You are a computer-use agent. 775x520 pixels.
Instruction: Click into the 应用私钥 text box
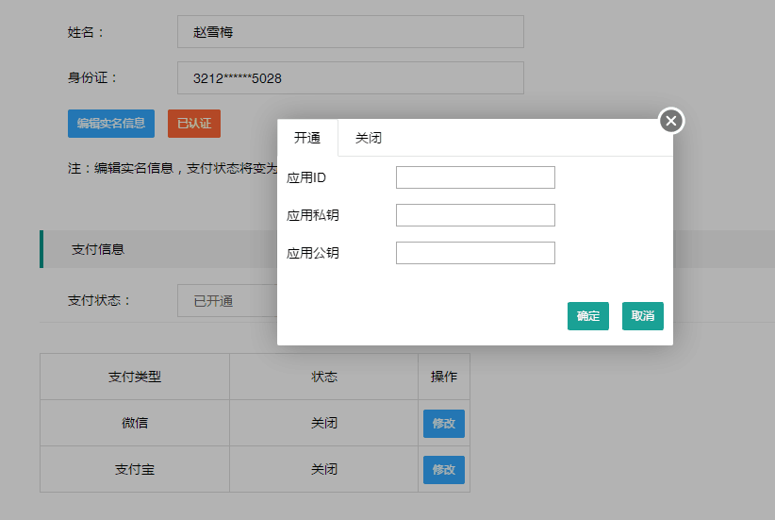tap(475, 215)
